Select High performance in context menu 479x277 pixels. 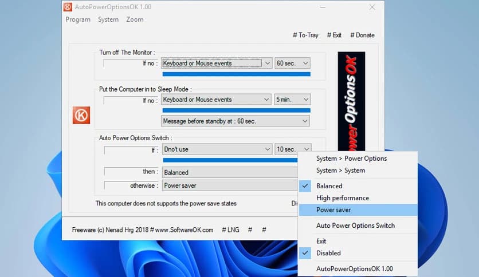(358, 198)
